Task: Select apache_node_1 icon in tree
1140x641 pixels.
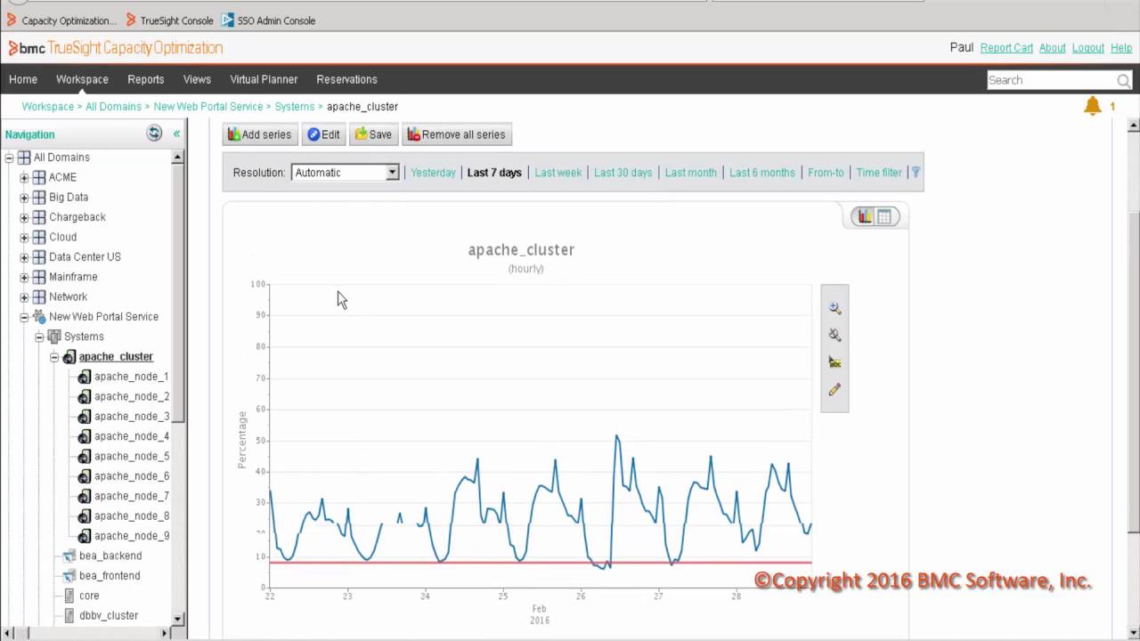Action: click(x=85, y=377)
